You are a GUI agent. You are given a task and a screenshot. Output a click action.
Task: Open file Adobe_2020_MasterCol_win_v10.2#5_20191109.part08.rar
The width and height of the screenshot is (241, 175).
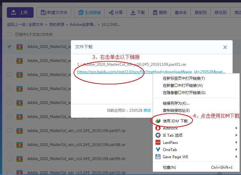click(x=76, y=145)
